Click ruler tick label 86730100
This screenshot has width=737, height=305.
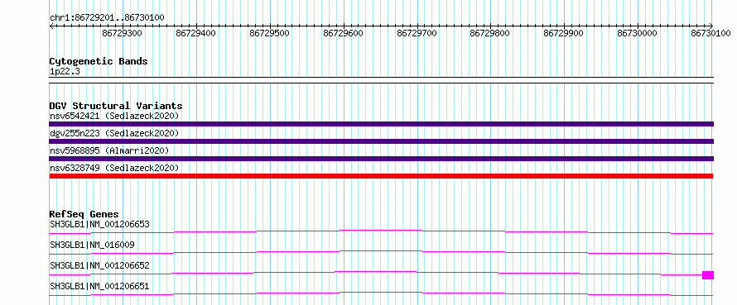tap(711, 33)
